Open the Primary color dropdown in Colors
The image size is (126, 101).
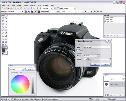click(x=23, y=69)
